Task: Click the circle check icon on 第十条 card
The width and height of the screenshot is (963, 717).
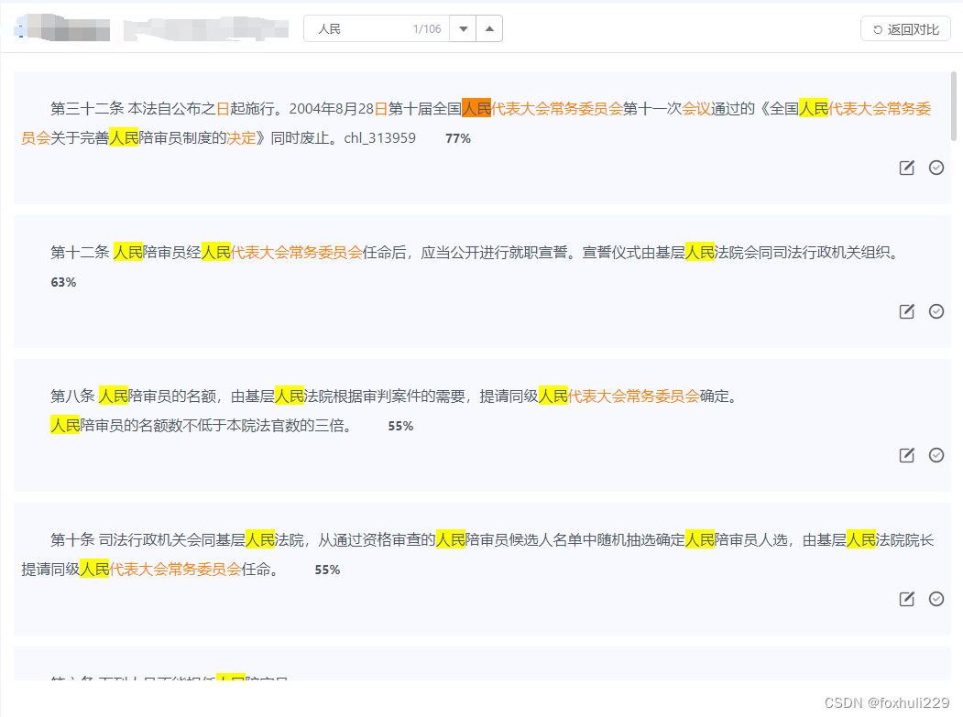Action: [x=936, y=599]
